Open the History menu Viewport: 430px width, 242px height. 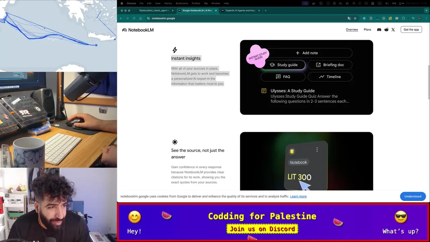[168, 3]
